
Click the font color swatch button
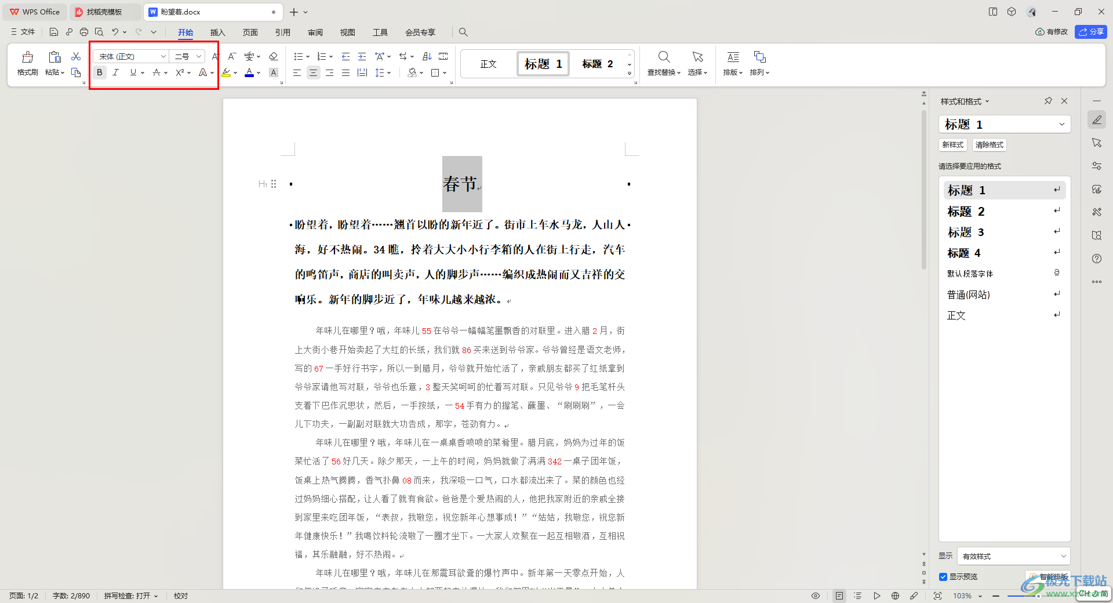(x=249, y=72)
